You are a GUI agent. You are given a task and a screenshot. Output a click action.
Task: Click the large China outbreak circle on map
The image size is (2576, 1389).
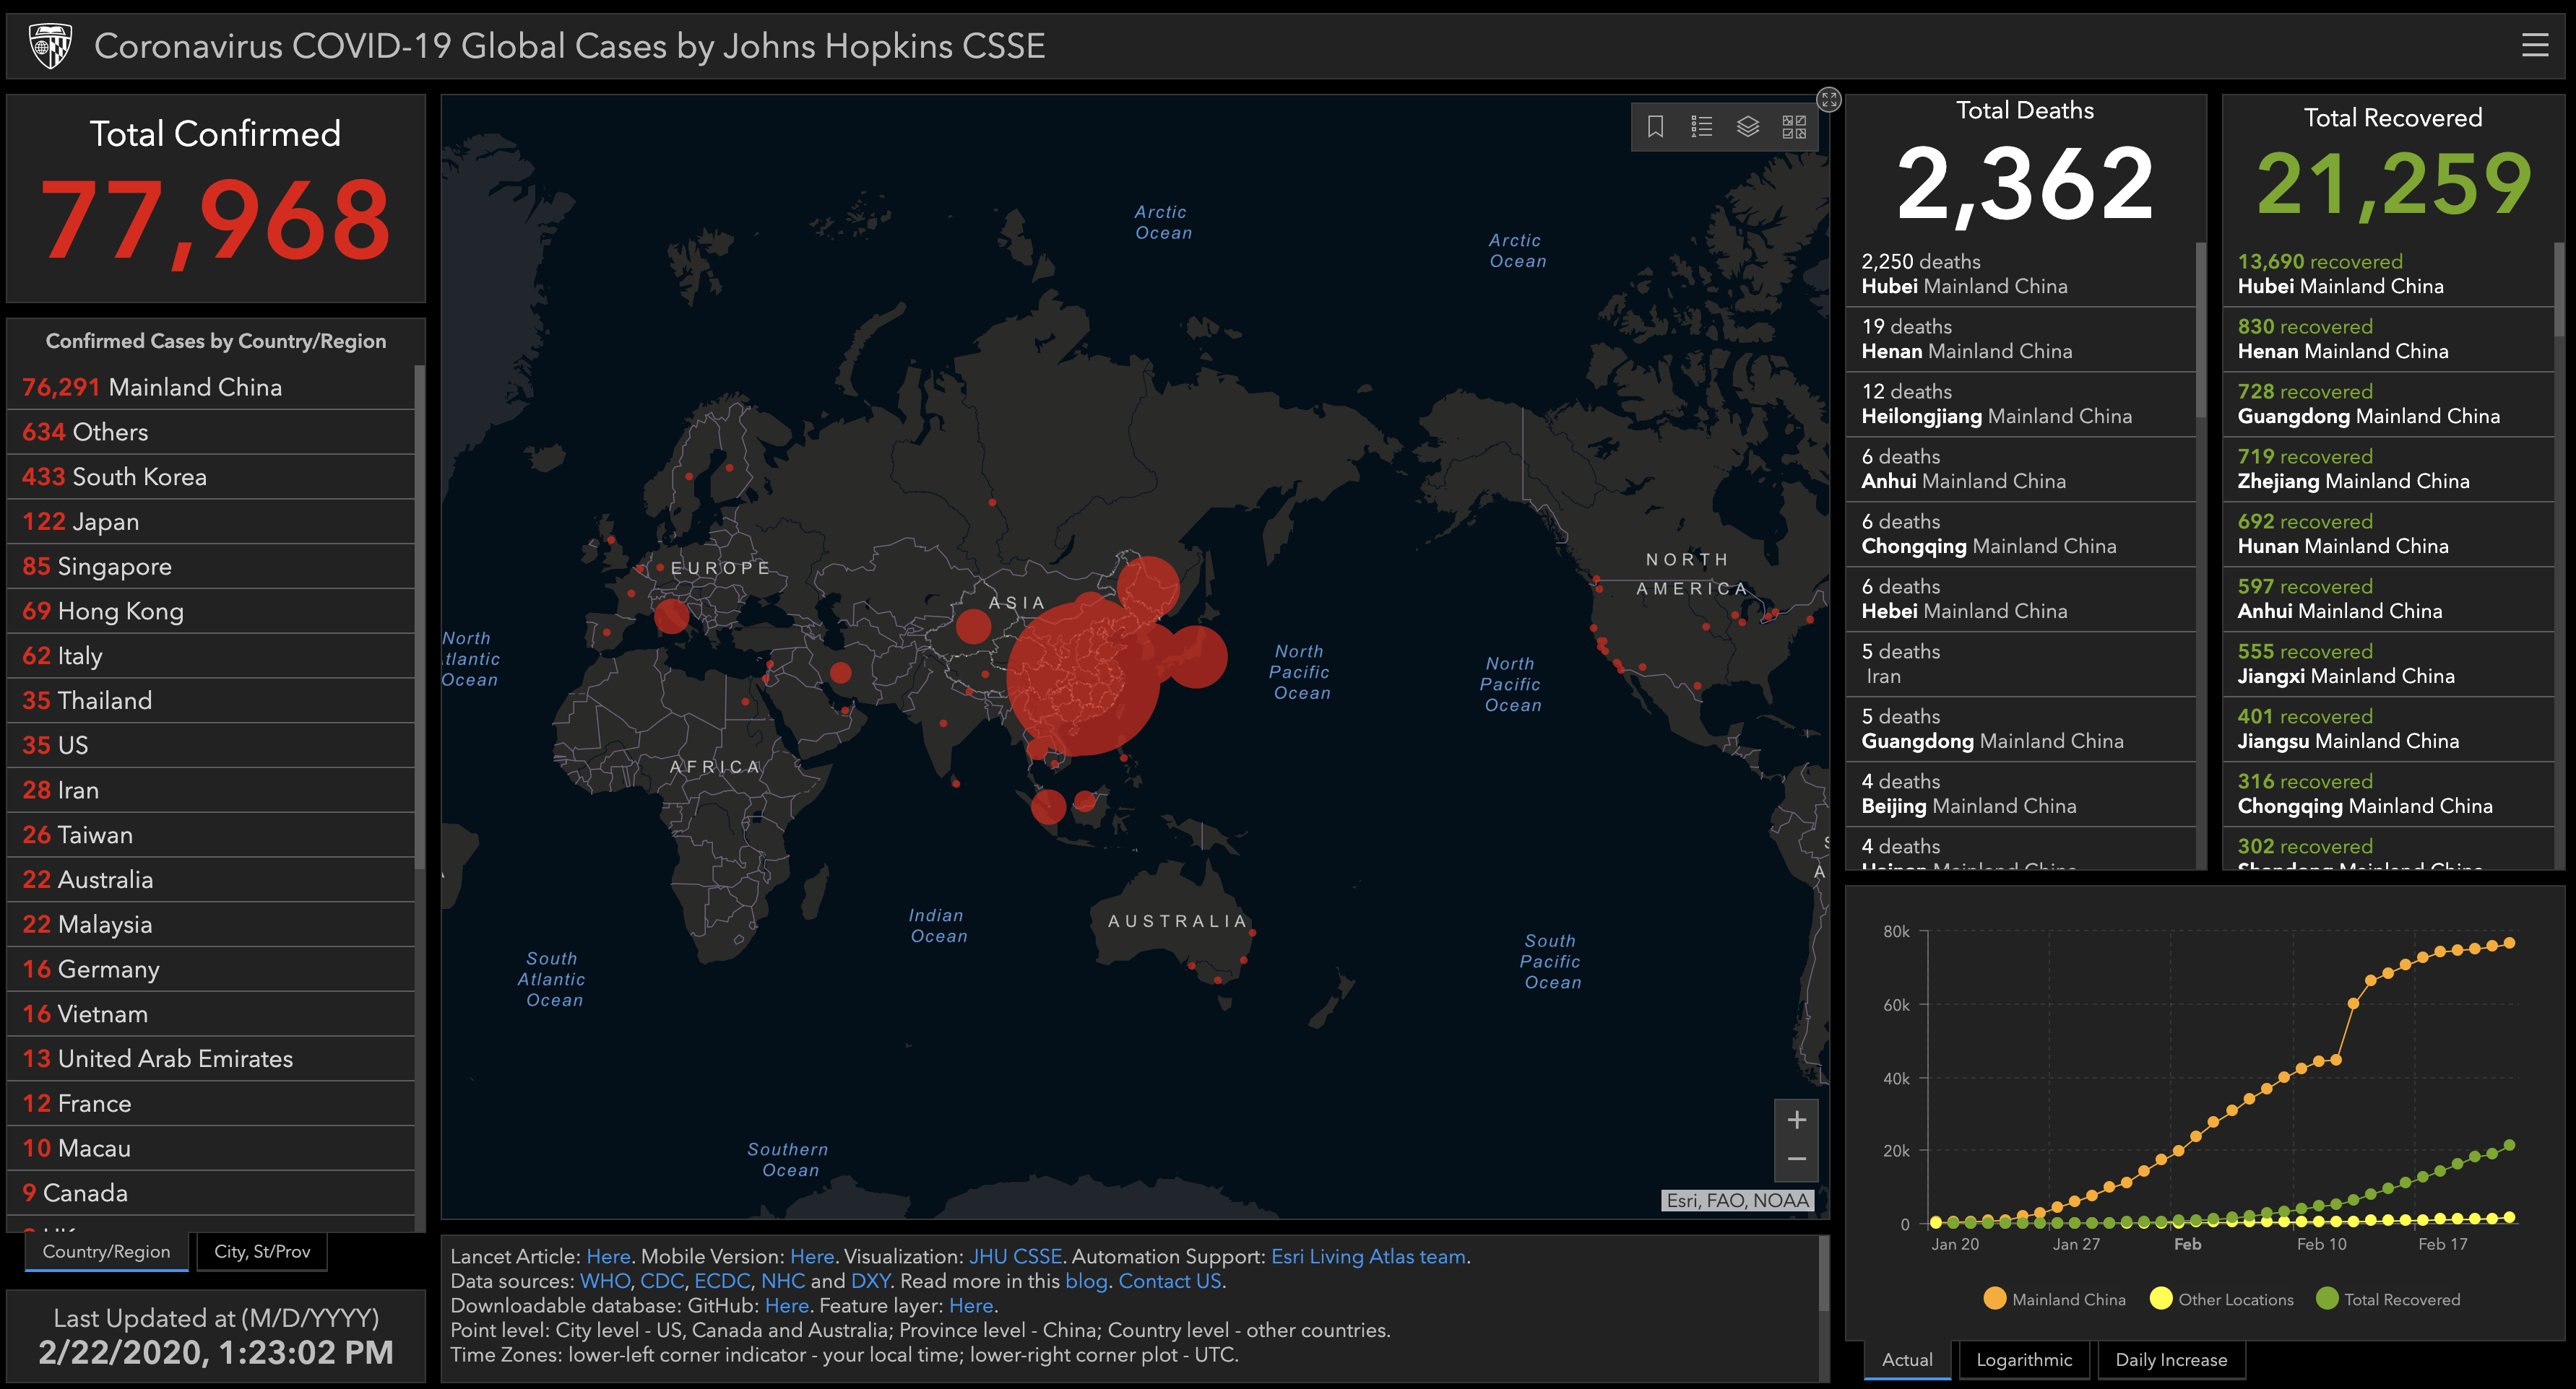pyautogui.click(x=1083, y=677)
